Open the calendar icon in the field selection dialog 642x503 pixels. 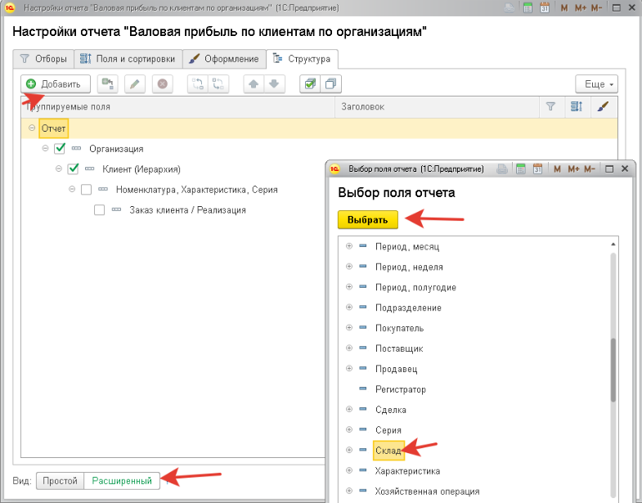click(538, 168)
